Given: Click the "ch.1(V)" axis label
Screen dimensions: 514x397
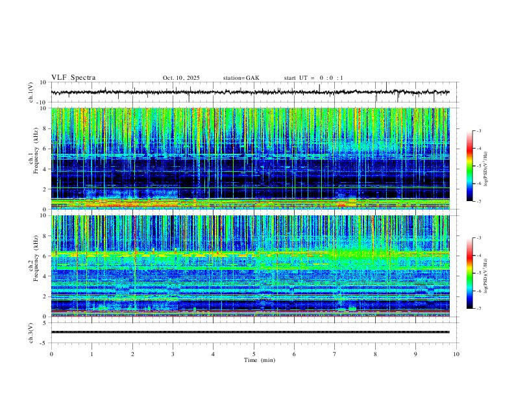Looking at the screenshot, I should click(31, 92).
